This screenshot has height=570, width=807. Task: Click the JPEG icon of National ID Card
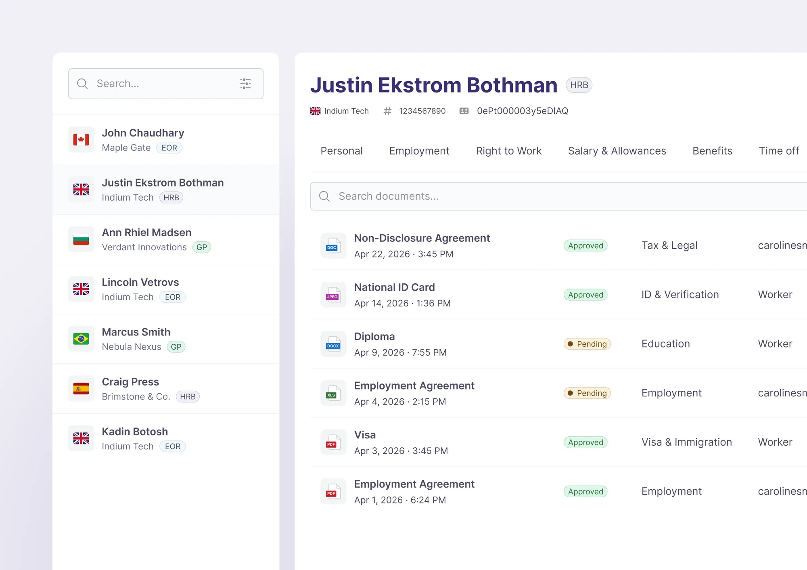pos(333,295)
